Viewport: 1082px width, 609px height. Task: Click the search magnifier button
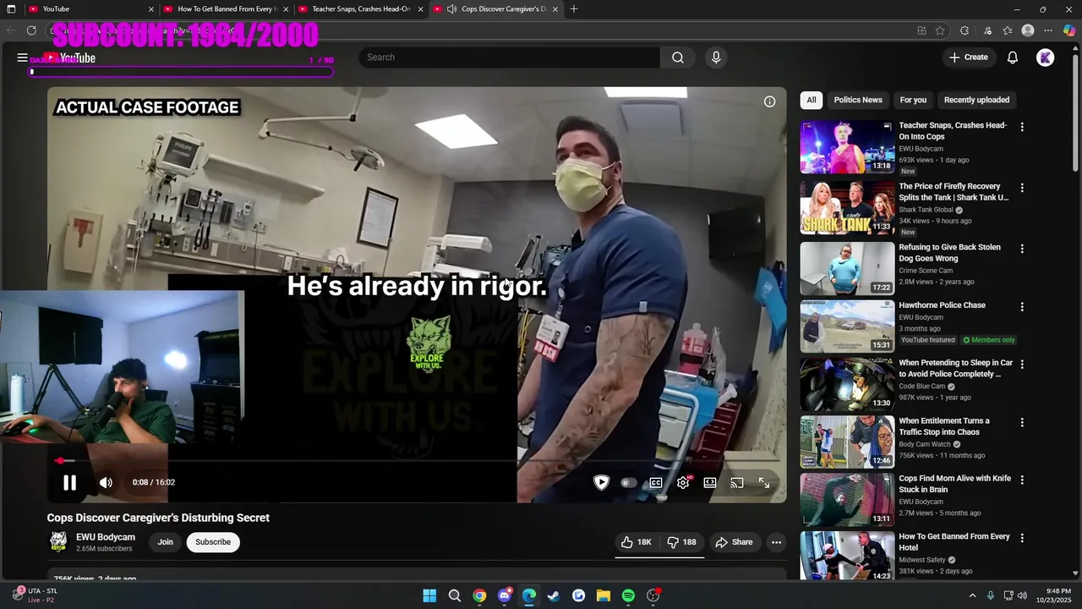point(678,58)
